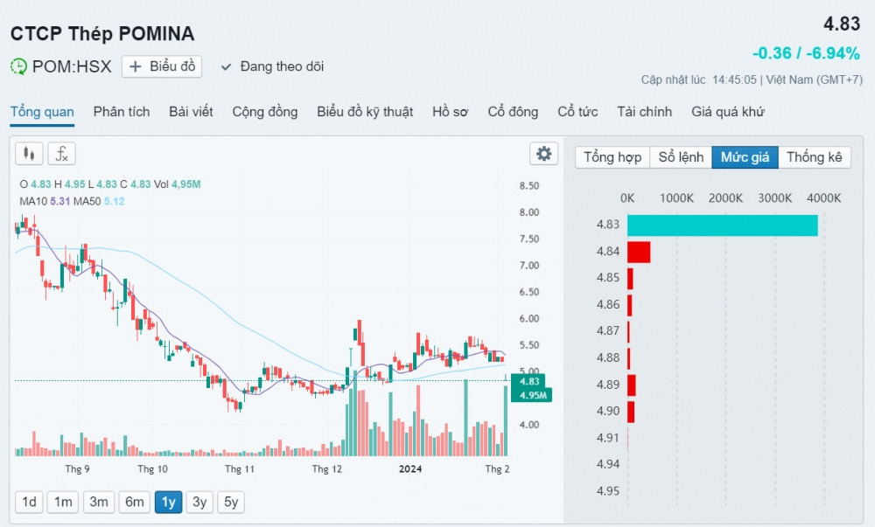Viewport: 875px width, 527px height.
Task: Set chart range to 3y
Action: (199, 503)
